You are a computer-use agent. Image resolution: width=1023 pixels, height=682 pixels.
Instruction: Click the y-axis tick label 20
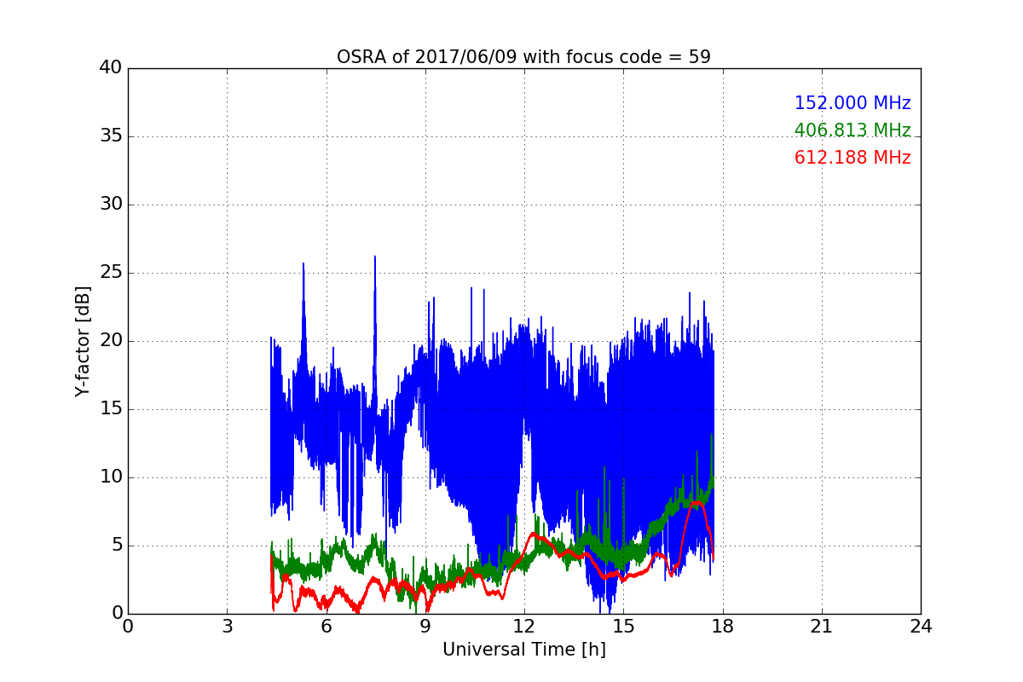pyautogui.click(x=111, y=341)
